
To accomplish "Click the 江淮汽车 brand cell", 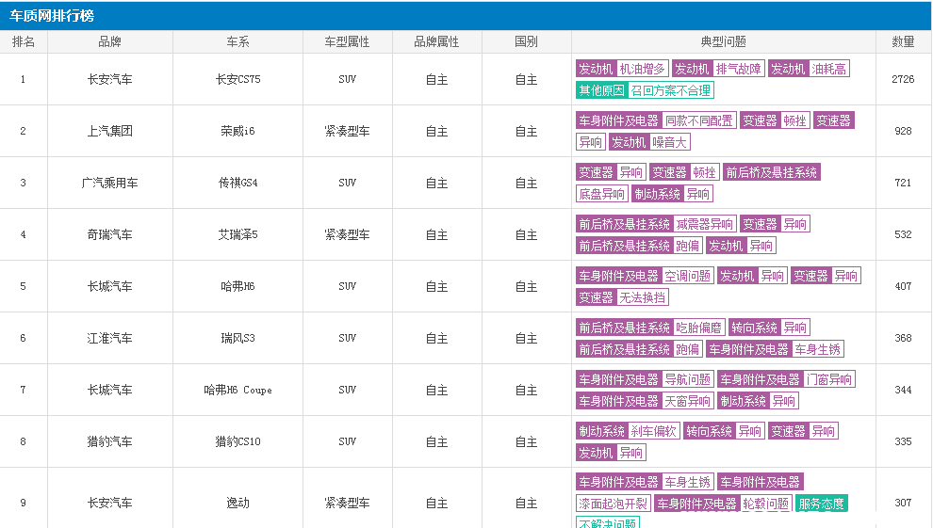I will 109,338.
